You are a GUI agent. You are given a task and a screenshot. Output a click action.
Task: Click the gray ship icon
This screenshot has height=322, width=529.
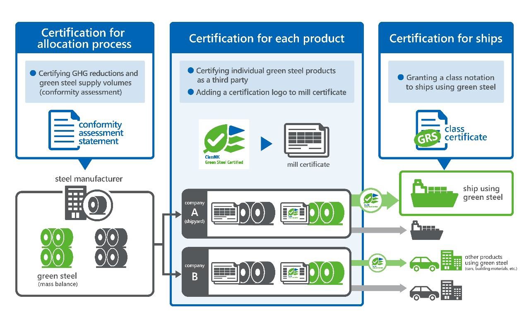427,230
